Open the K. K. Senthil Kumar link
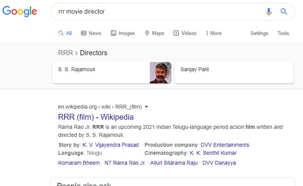 (x=213, y=153)
